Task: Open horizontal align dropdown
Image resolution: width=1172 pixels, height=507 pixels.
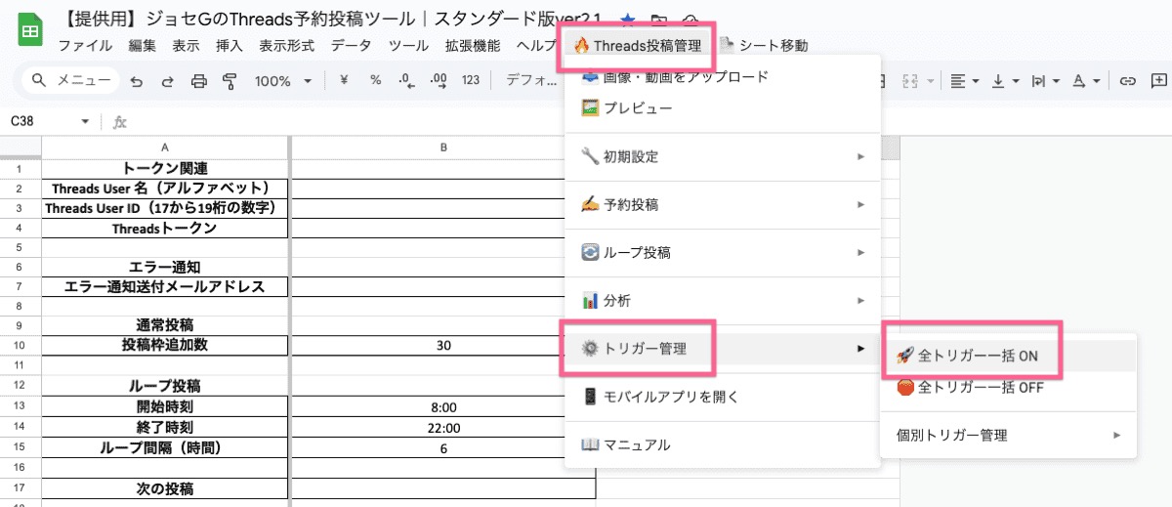Action: (965, 81)
